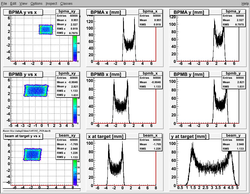Click the beam_xy statistics box header
The image size is (250, 194).
tap(67, 135)
